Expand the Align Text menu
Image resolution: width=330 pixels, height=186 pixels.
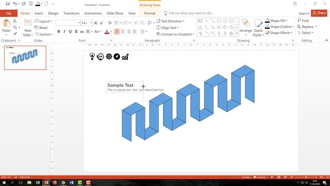[x=168, y=27]
